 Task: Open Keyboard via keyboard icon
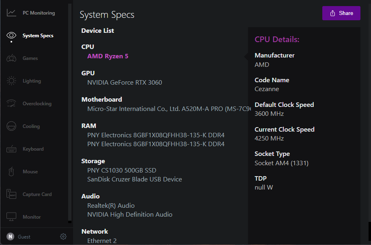tap(11, 149)
